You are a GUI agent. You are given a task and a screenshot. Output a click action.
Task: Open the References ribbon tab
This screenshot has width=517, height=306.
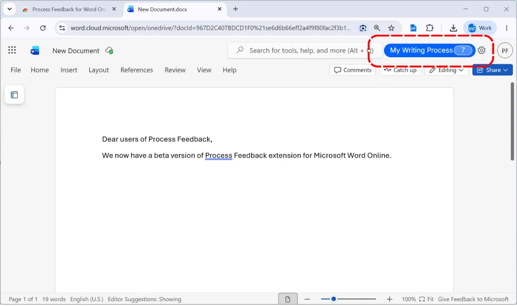(x=137, y=70)
